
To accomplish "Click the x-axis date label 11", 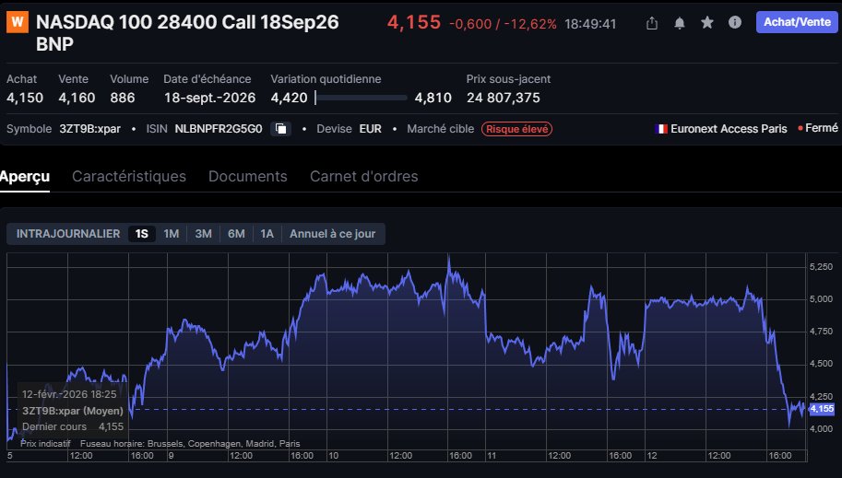I will tap(492, 456).
